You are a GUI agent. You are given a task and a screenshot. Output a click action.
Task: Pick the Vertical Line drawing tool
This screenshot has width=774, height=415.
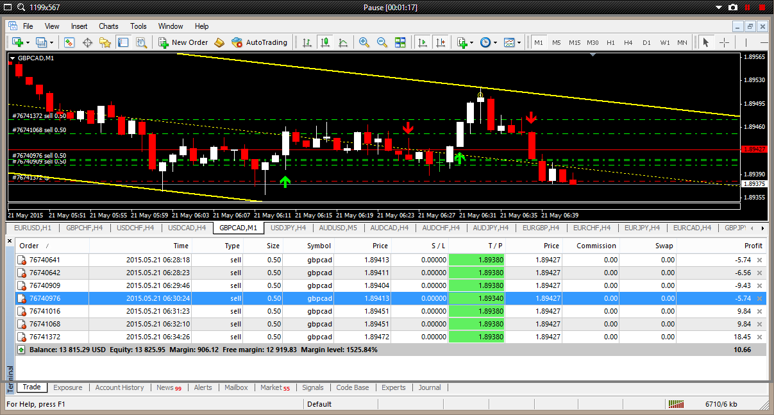coord(745,42)
